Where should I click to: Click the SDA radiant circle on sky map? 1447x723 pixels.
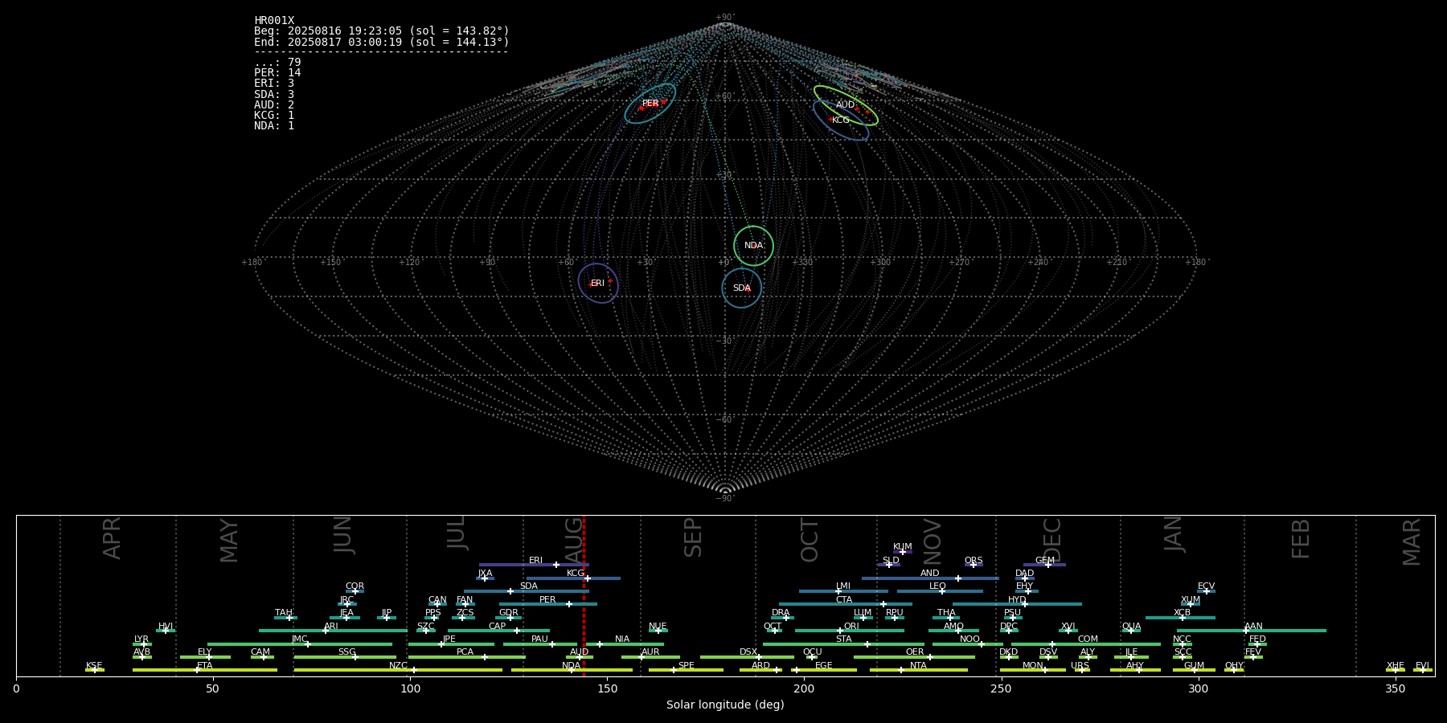741,288
